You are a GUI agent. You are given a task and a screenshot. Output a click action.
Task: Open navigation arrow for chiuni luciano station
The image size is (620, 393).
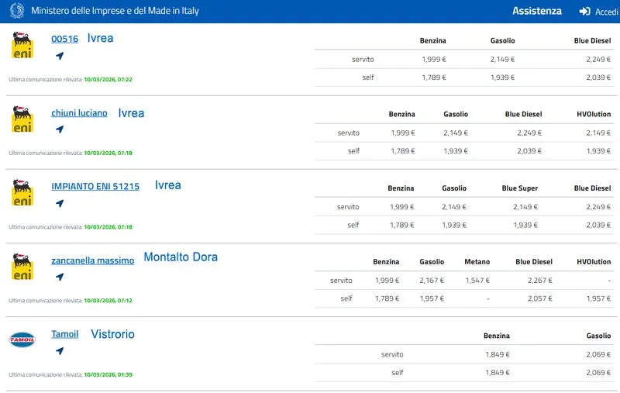(x=60, y=129)
